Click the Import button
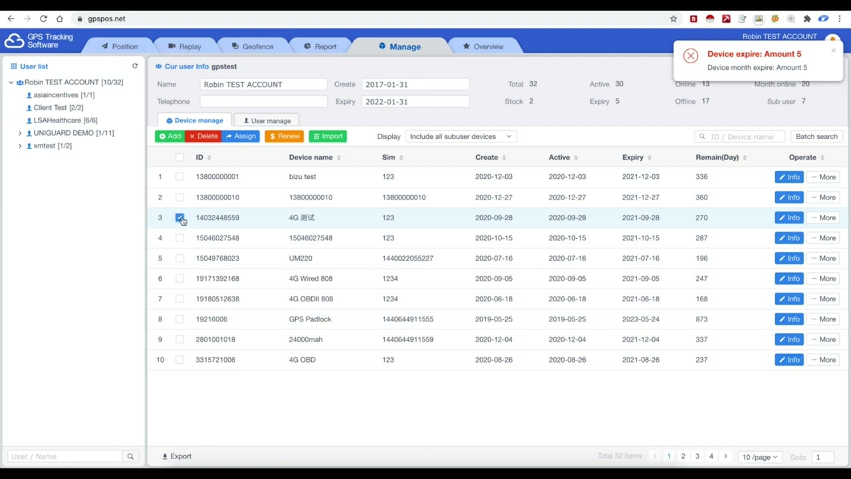851x479 pixels. pyautogui.click(x=328, y=136)
